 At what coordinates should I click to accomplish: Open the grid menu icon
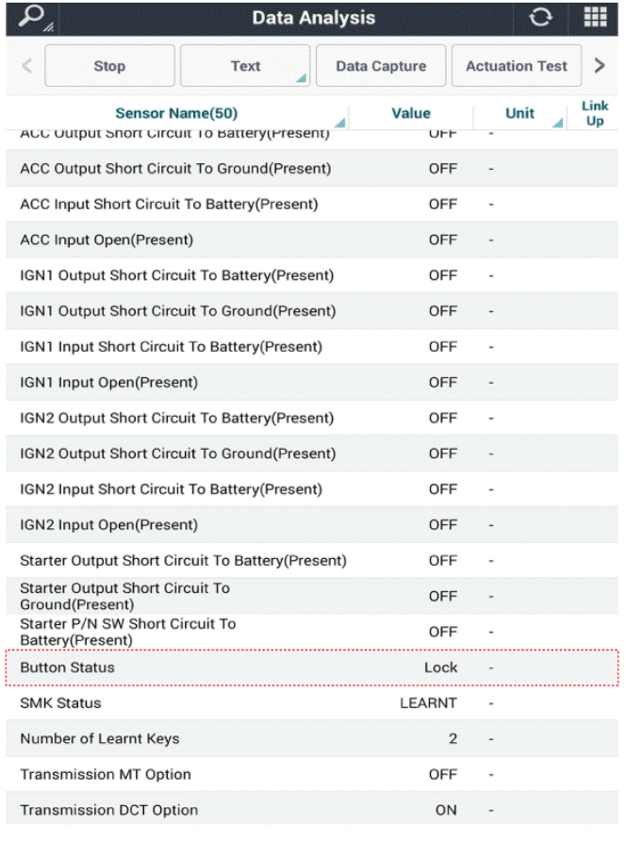click(x=595, y=18)
